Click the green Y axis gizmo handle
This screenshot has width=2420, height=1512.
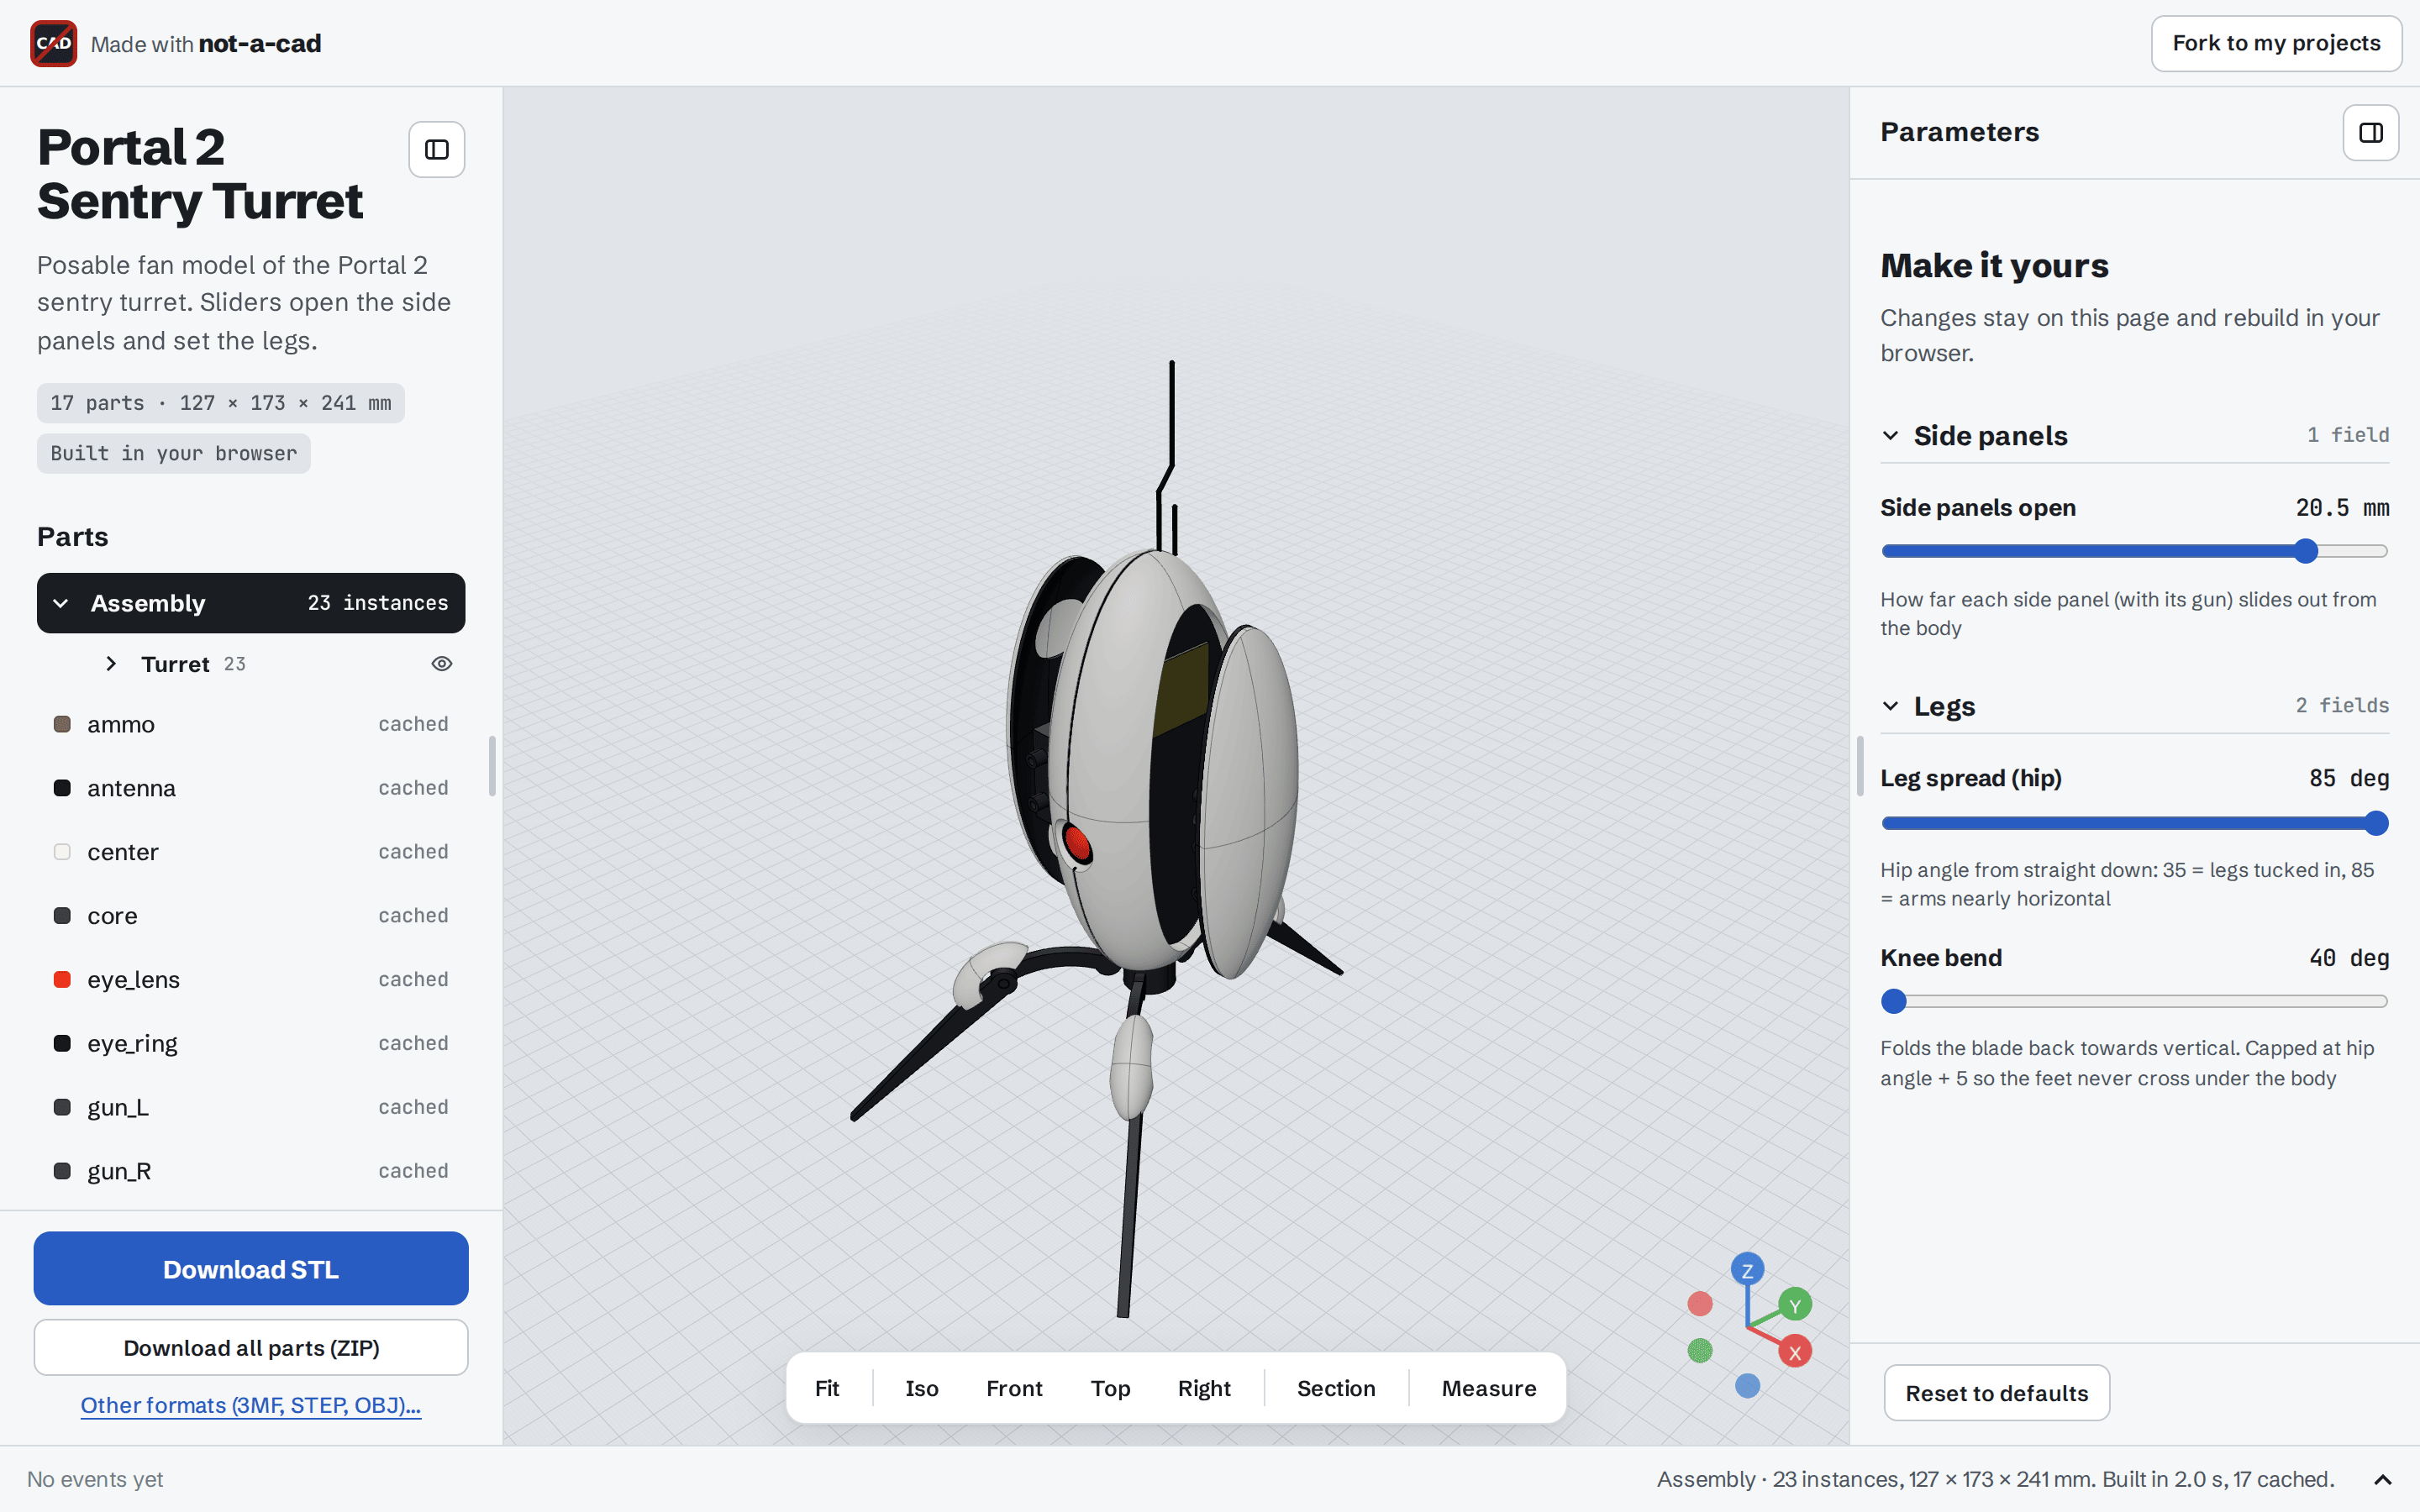point(1795,1305)
